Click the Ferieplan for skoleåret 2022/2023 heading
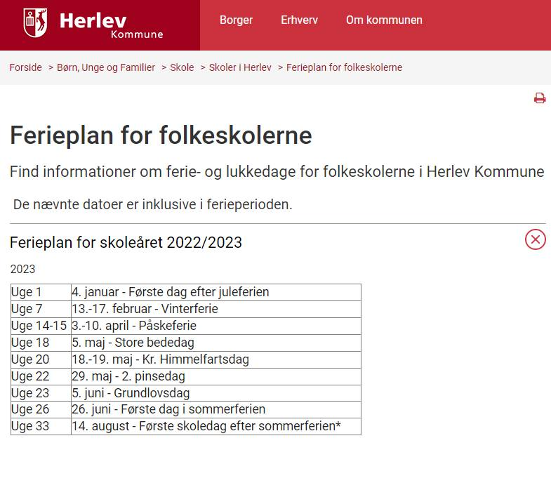Screen dimensions: 551x490 [x=126, y=242]
